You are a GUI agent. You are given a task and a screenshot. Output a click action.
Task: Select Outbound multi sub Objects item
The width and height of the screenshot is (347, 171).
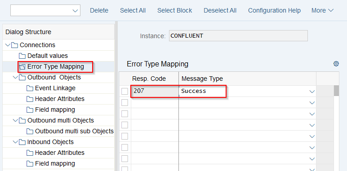click(x=74, y=131)
